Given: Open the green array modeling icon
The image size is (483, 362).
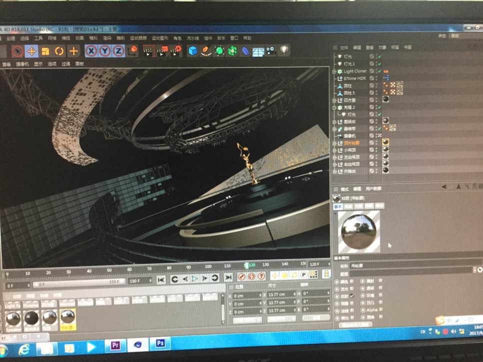Looking at the screenshot, I should 232,51.
